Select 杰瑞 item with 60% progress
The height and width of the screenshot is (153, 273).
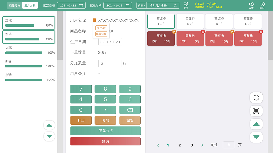pyautogui.click(x=29, y=23)
